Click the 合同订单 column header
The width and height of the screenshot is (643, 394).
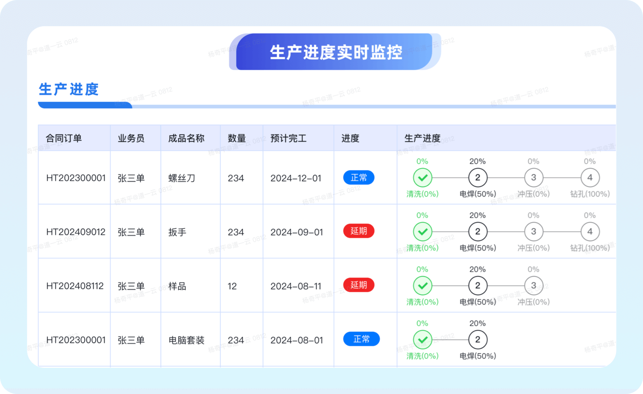pyautogui.click(x=64, y=138)
